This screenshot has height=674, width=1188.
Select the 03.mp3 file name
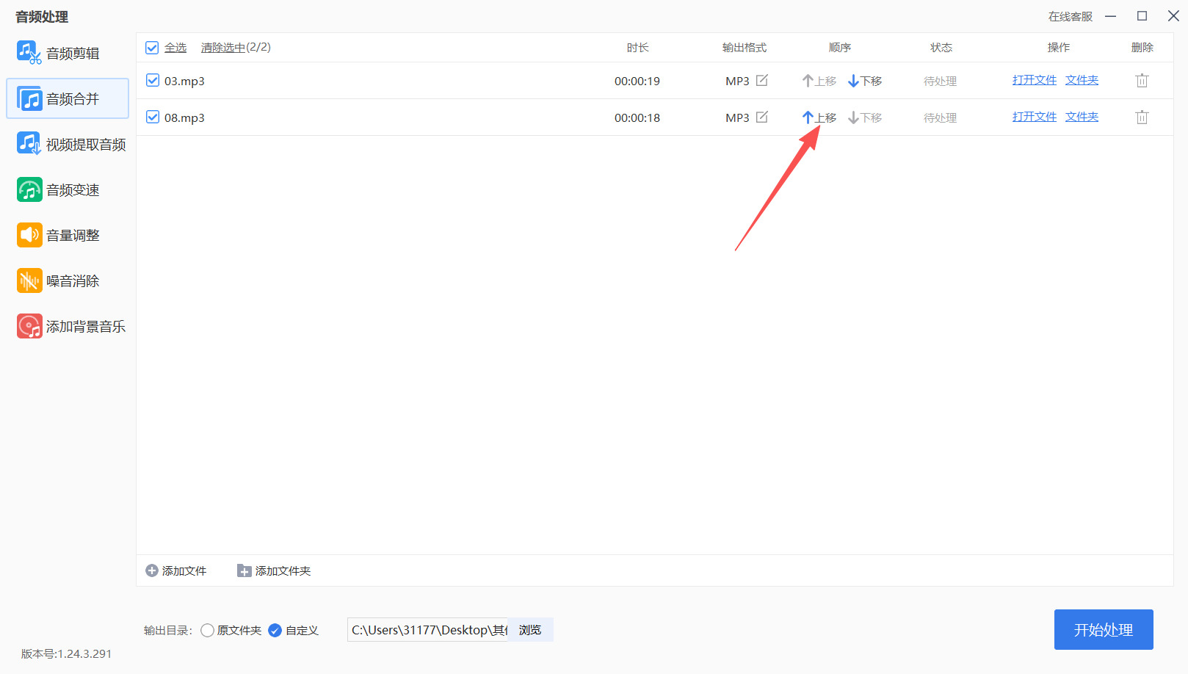[x=184, y=81]
